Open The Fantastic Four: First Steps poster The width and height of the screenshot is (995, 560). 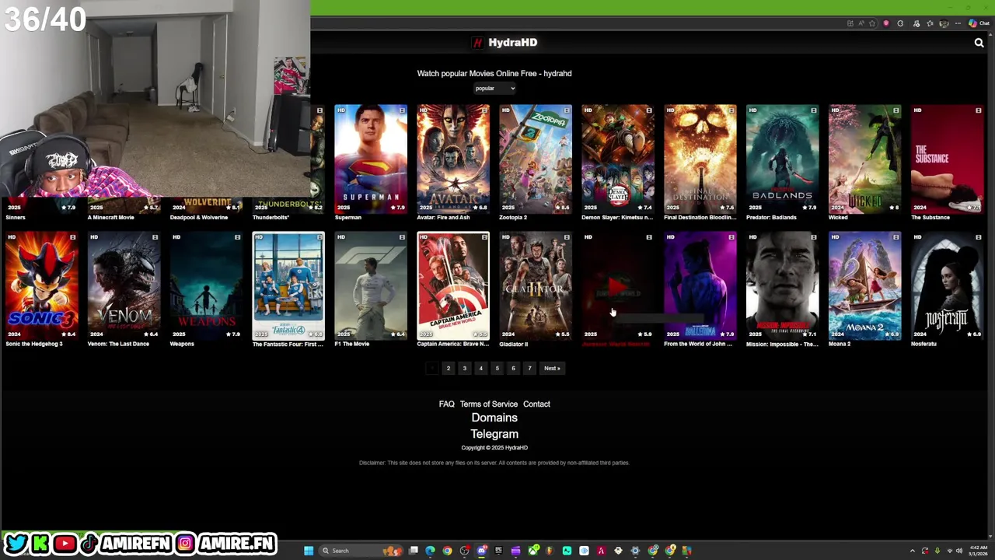[x=288, y=285]
